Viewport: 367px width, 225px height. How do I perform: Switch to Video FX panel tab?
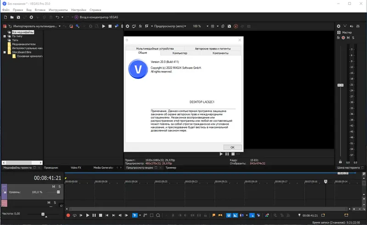click(x=76, y=168)
